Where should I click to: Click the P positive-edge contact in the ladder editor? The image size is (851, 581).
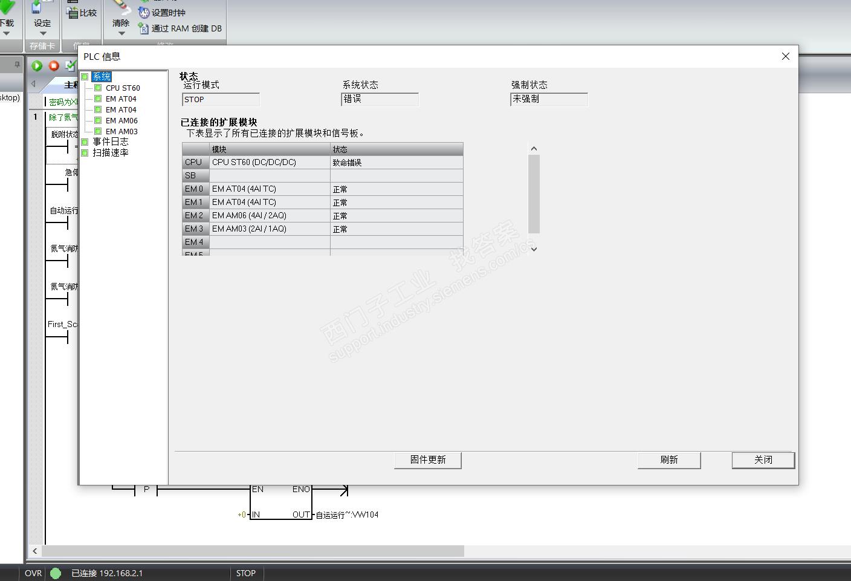(146, 490)
